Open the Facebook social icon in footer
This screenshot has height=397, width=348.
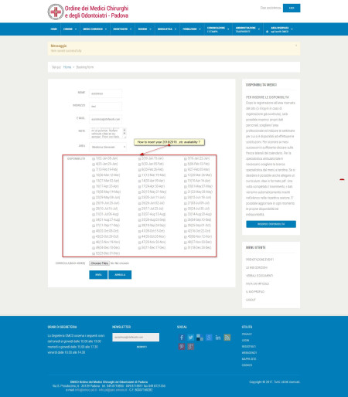coord(182,338)
